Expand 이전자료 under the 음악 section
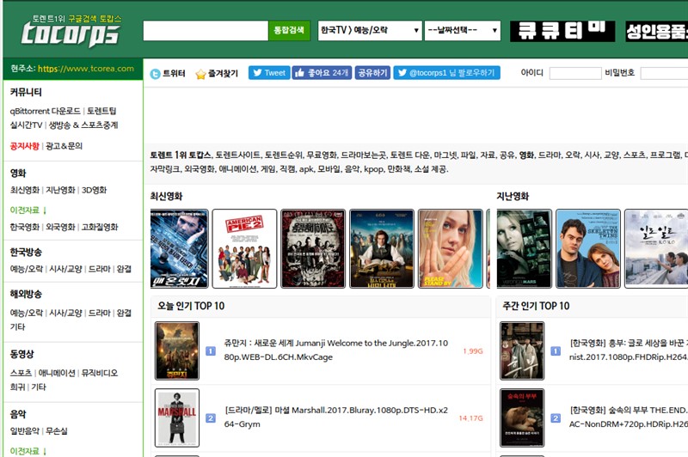Image resolution: width=688 pixels, height=457 pixels. (28, 451)
